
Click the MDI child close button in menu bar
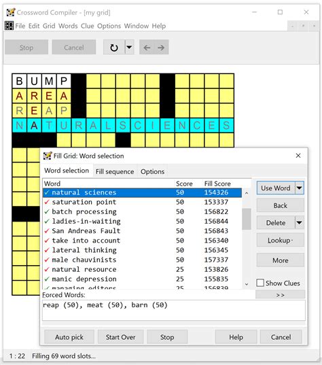pos(314,26)
